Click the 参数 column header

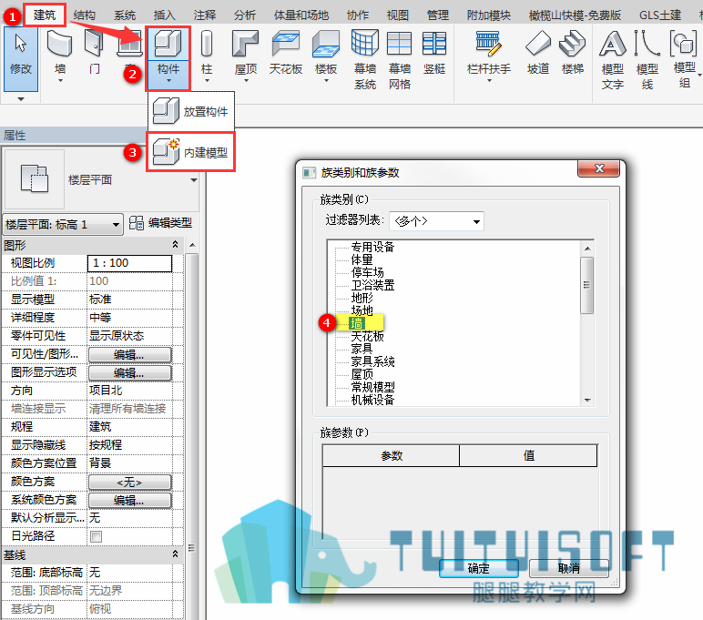[x=392, y=455]
